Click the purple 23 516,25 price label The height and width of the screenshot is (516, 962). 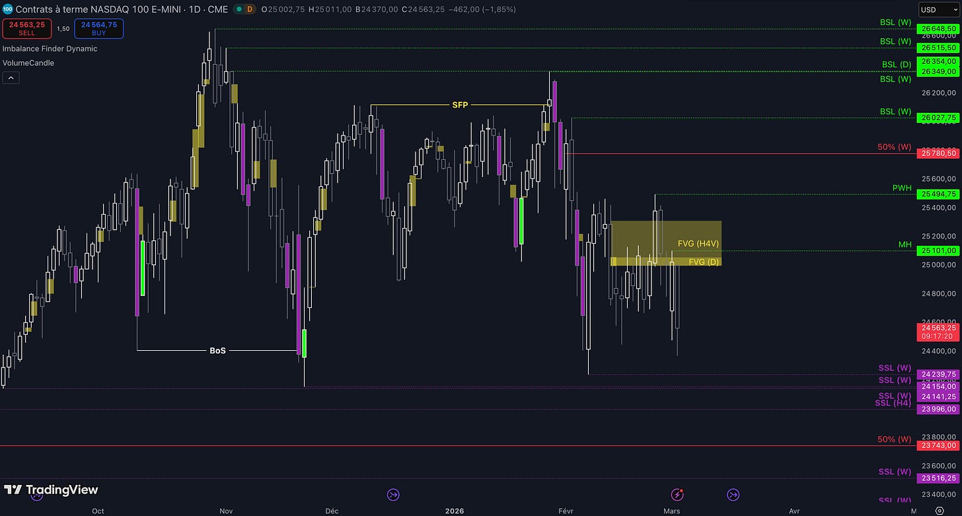(938, 478)
